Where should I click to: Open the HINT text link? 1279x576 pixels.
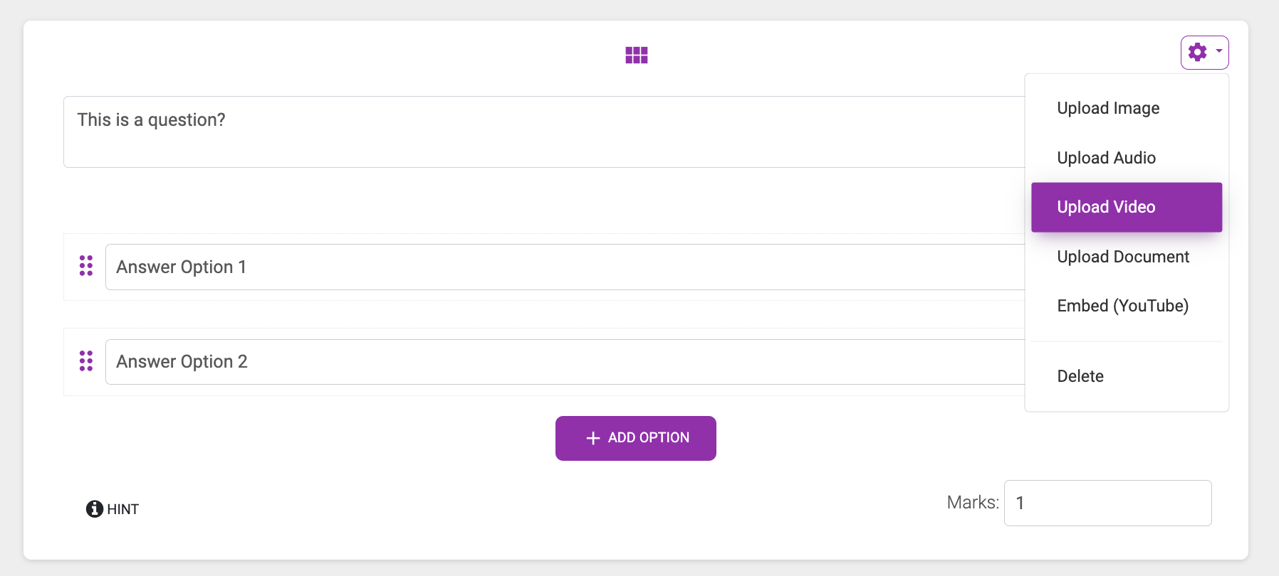123,509
